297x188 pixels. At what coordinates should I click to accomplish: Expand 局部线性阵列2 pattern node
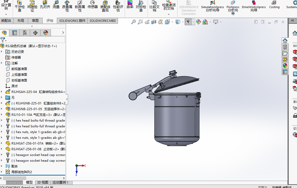click(x=2, y=172)
